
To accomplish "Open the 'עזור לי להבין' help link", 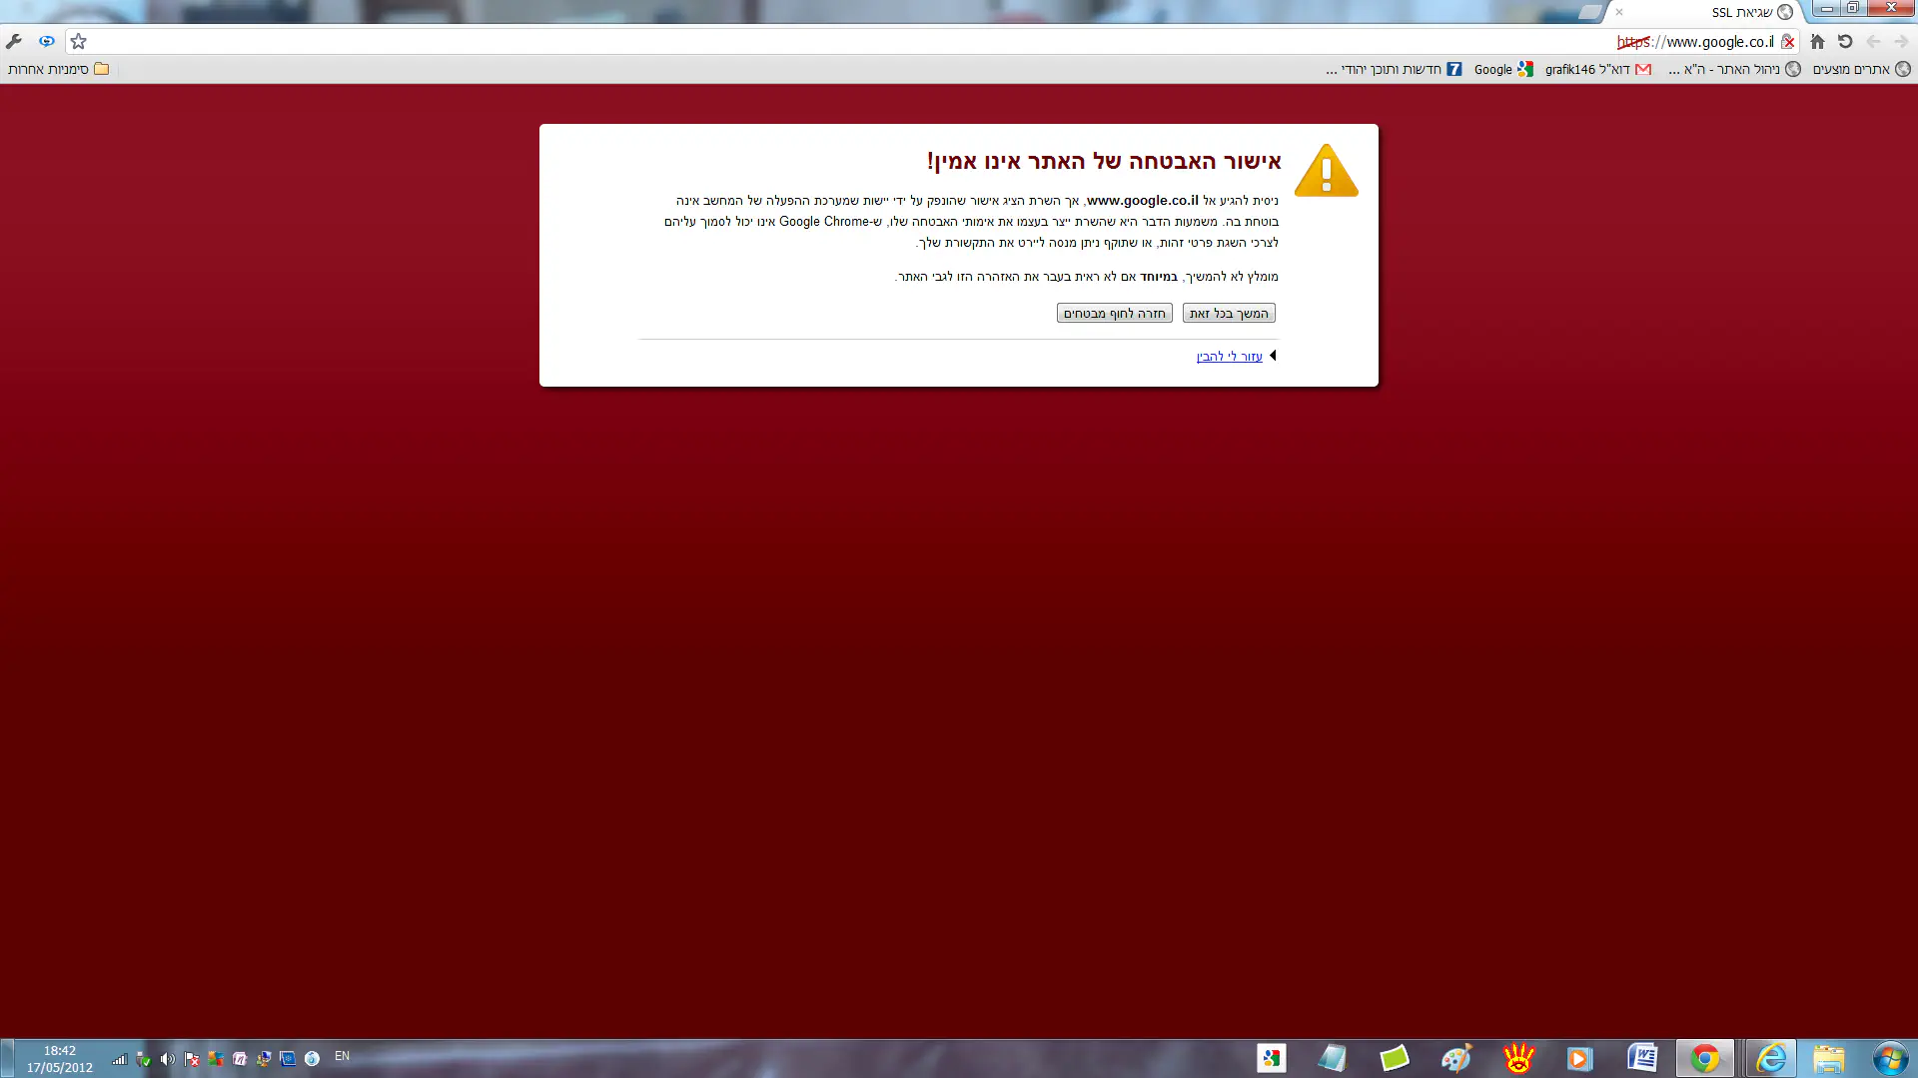I will point(1229,357).
